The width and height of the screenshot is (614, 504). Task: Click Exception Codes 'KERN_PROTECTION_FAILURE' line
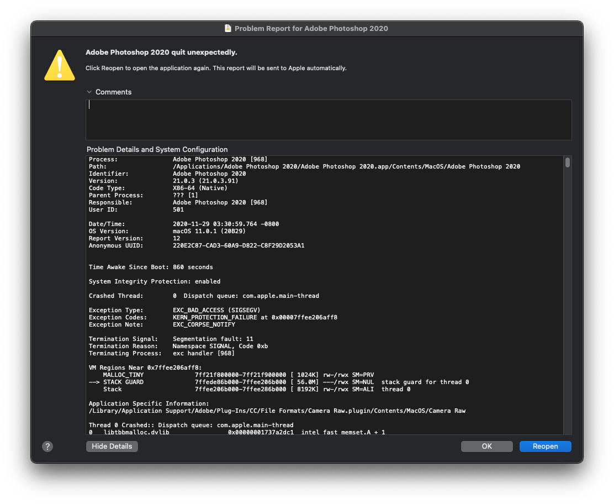click(x=213, y=317)
